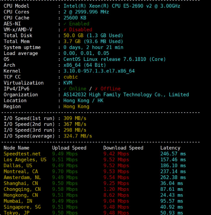211x215 pixels.
Task: Click the kernel version string
Action: [x=99, y=71]
